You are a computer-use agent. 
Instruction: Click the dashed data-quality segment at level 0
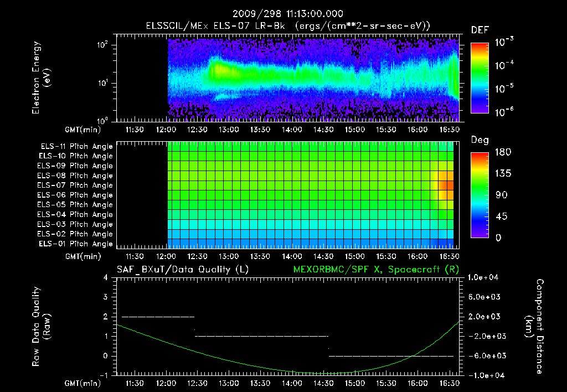point(391,356)
